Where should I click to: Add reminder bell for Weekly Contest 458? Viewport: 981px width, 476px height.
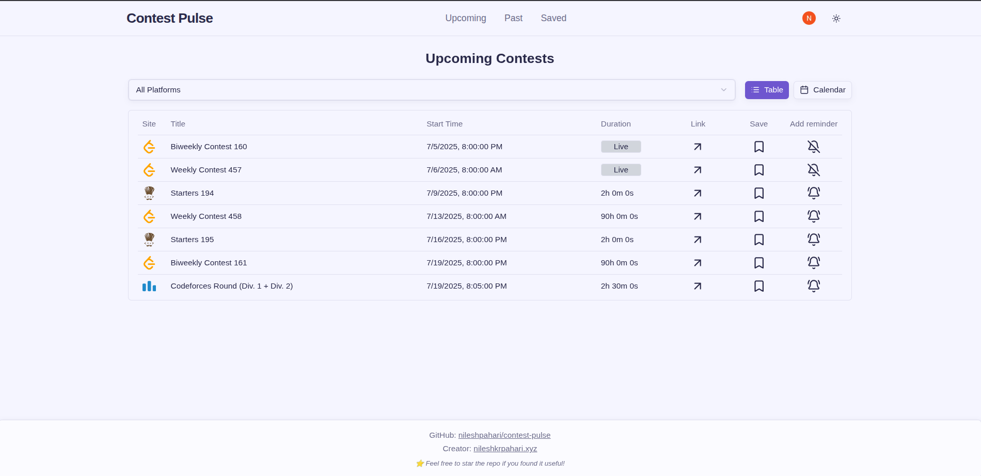(814, 216)
